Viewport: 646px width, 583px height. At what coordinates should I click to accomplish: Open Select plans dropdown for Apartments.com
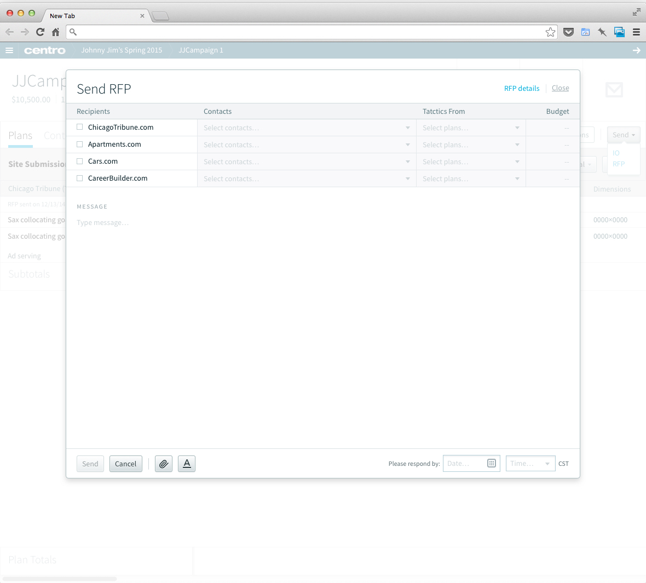click(x=471, y=145)
